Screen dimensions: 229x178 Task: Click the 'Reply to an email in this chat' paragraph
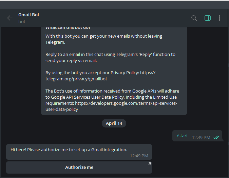(110, 58)
